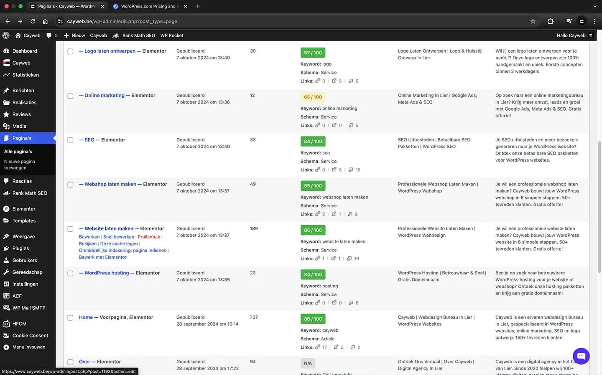Tick the checkbox for Logo laten ontwerpen
Image resolution: width=602 pixels, height=375 pixels.
pyautogui.click(x=70, y=51)
